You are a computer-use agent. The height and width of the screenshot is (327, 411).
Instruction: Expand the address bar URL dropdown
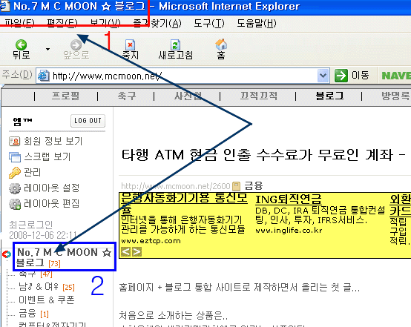323,76
